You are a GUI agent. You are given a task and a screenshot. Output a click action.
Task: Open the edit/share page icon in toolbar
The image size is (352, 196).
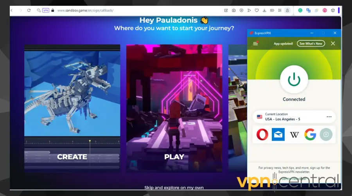226,10
